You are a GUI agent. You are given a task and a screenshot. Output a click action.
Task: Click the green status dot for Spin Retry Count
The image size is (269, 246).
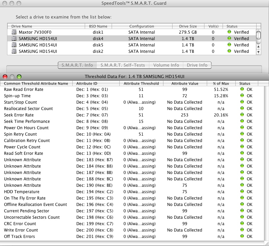pyautogui.click(x=242, y=134)
